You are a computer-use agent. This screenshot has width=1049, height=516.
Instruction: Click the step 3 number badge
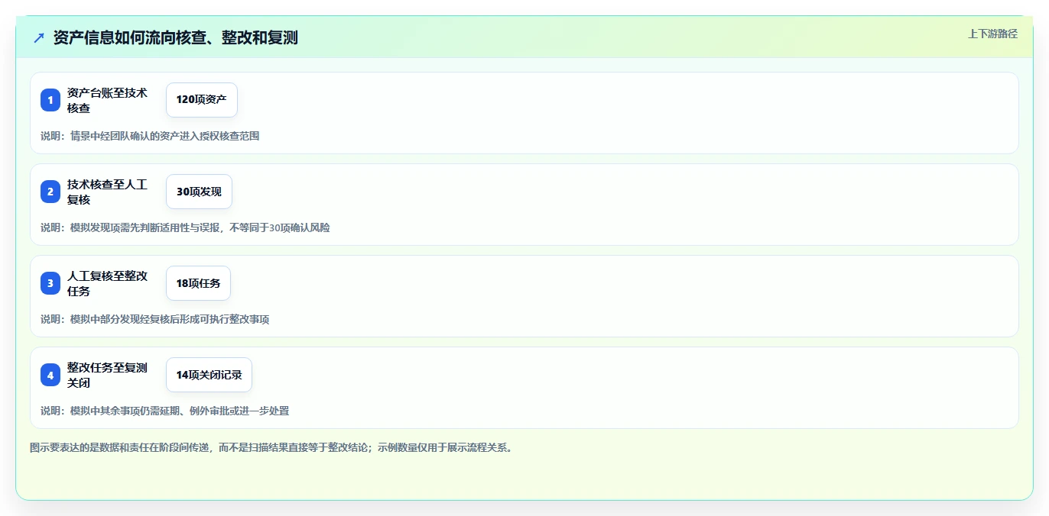click(50, 283)
